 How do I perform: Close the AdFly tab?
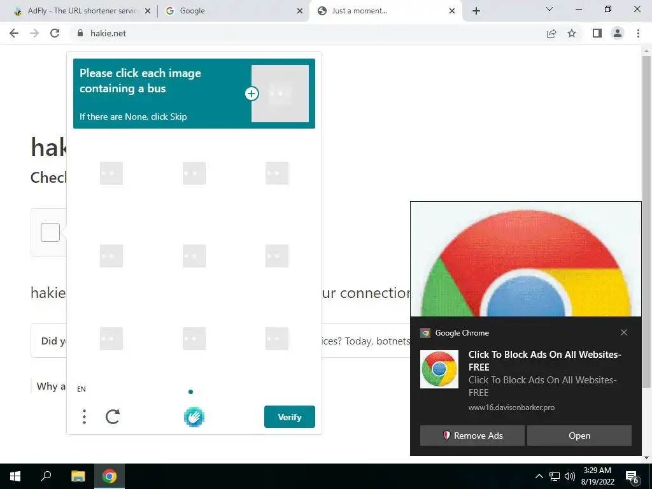(x=148, y=11)
